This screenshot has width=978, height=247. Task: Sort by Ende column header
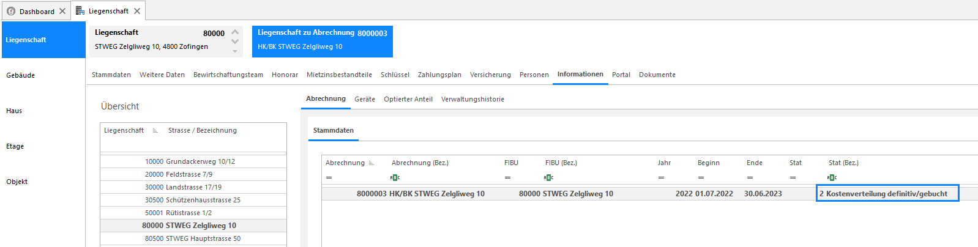tap(755, 163)
